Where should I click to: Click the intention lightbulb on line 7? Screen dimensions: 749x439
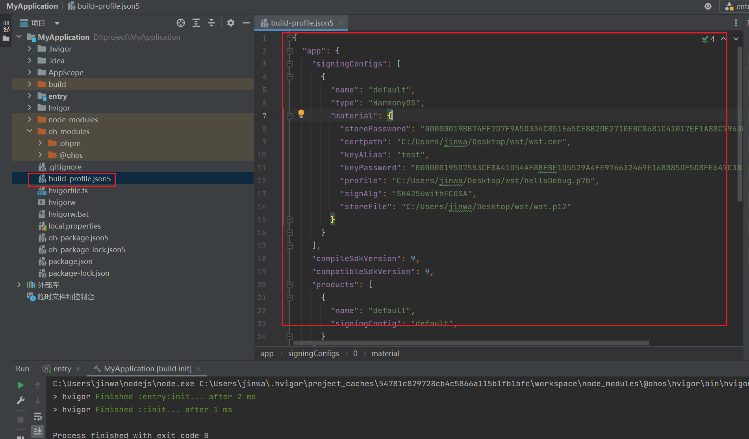coord(301,114)
